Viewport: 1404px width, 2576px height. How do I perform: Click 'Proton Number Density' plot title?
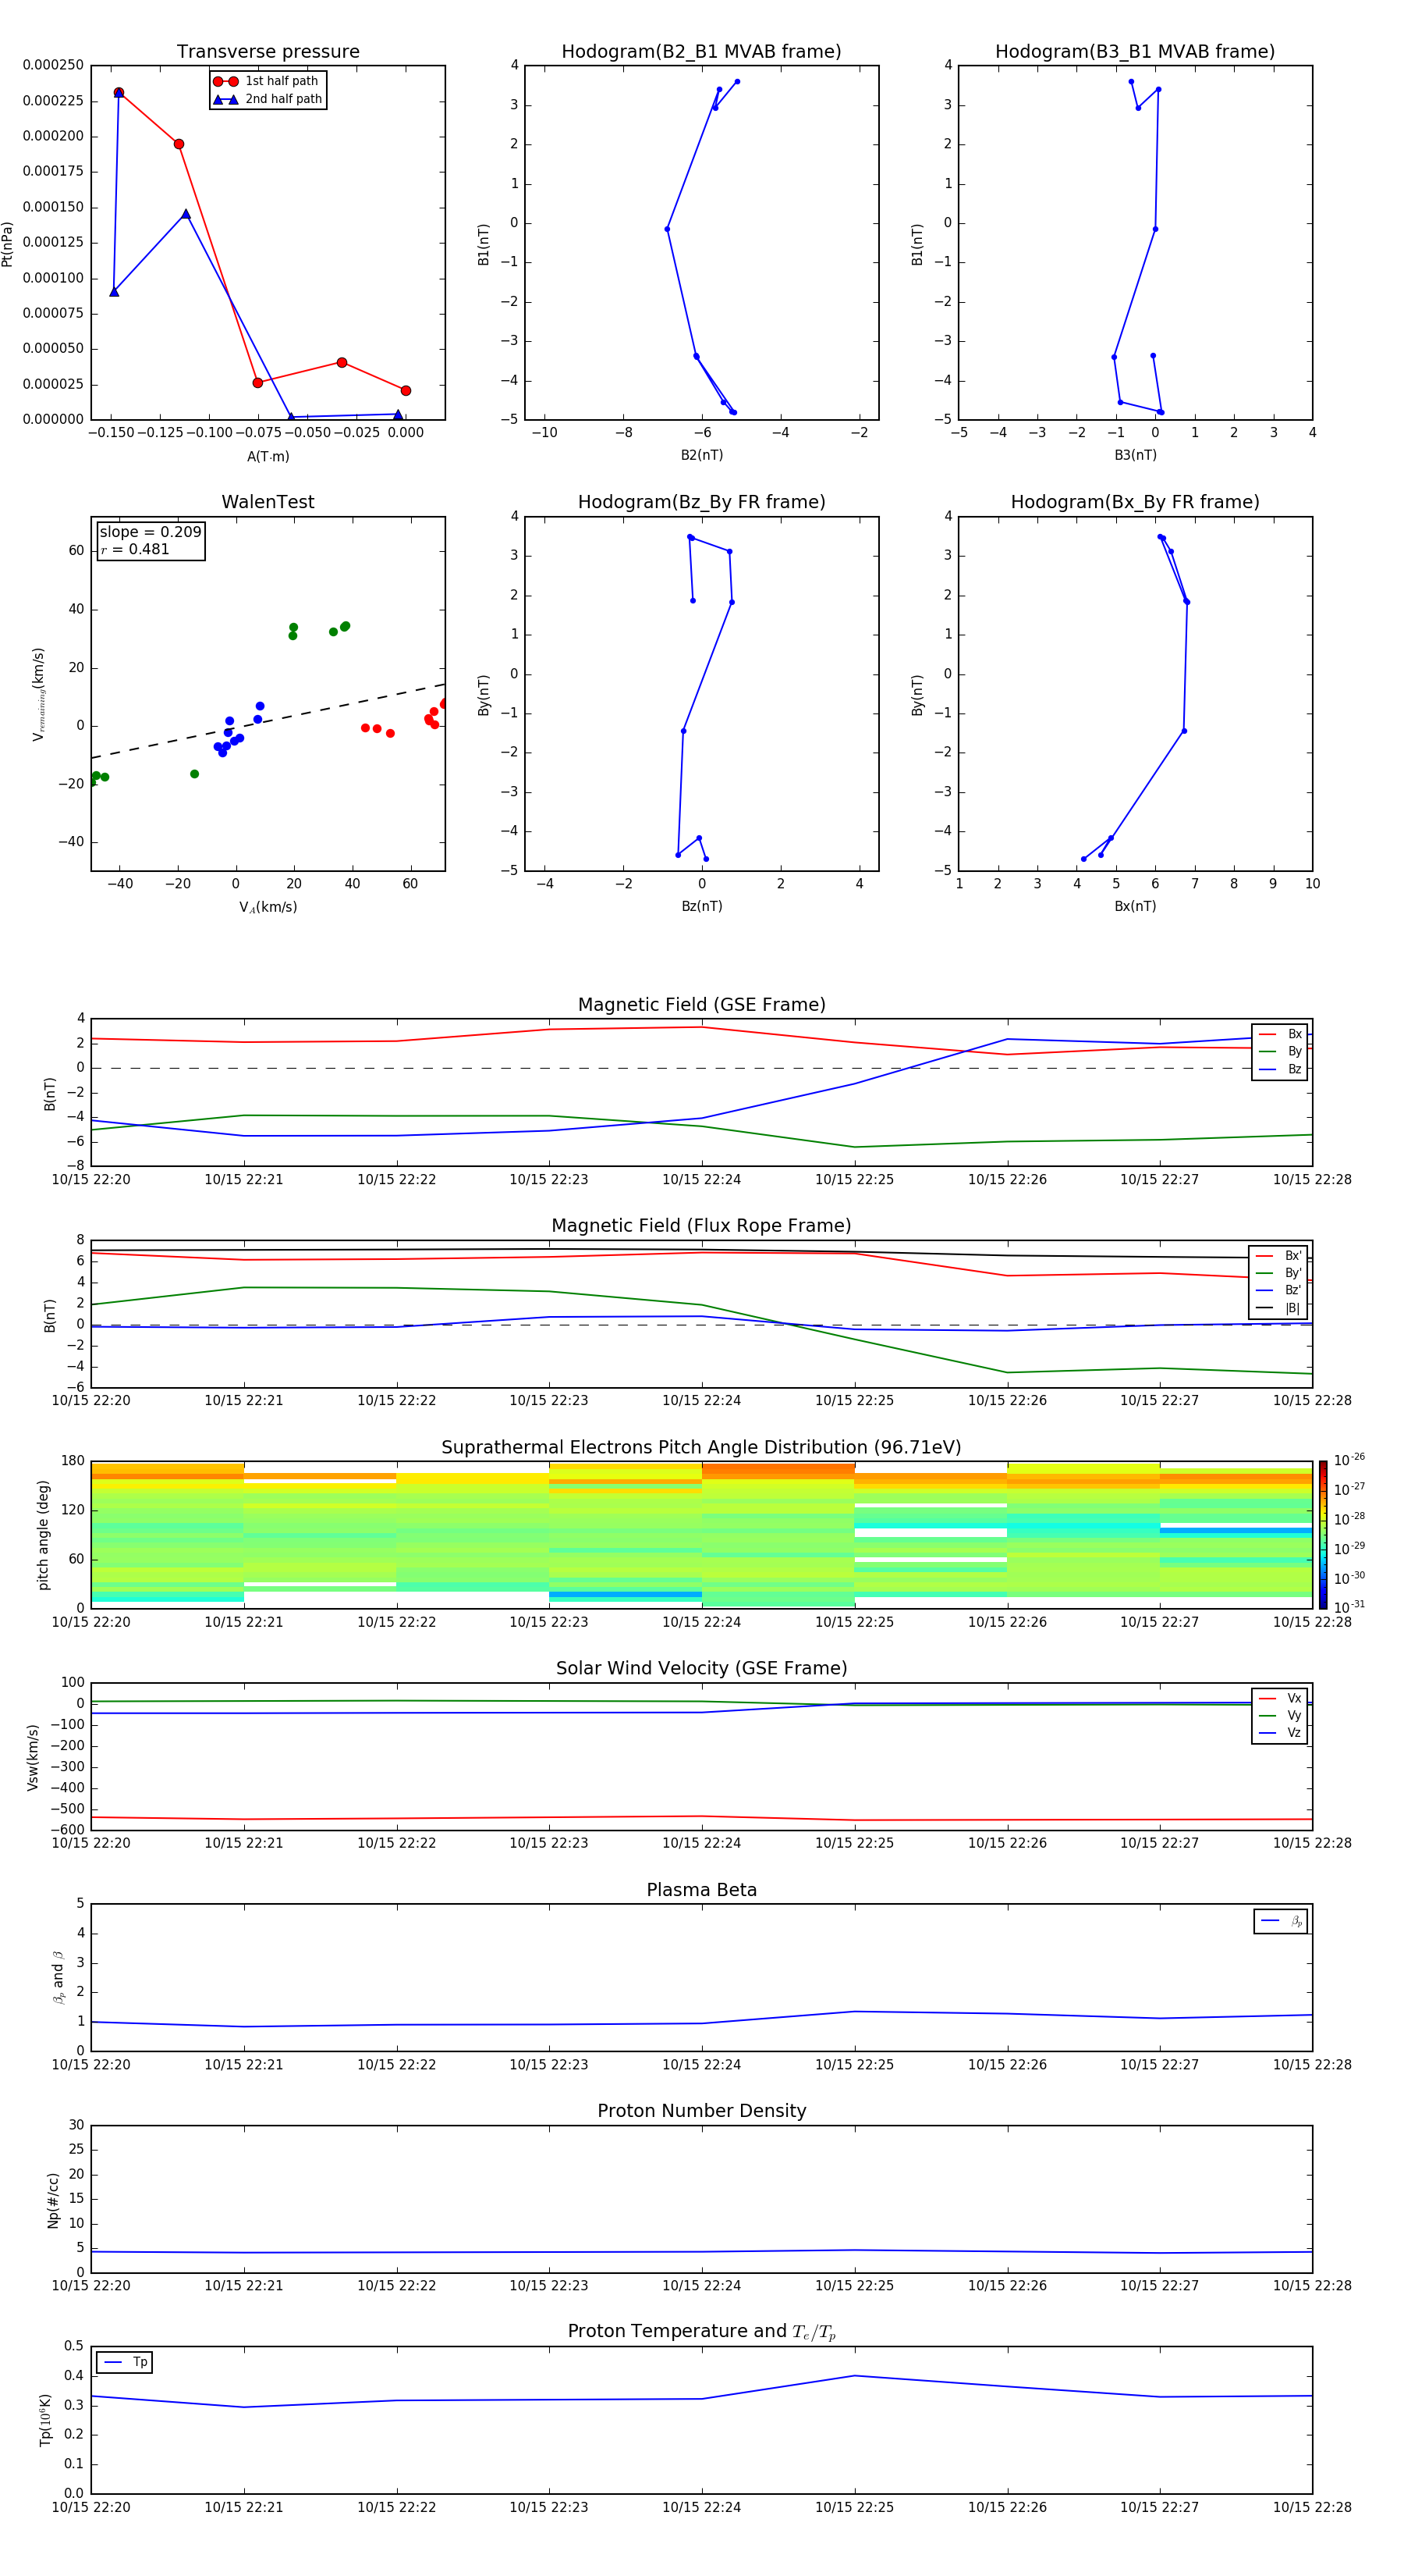click(x=701, y=2111)
